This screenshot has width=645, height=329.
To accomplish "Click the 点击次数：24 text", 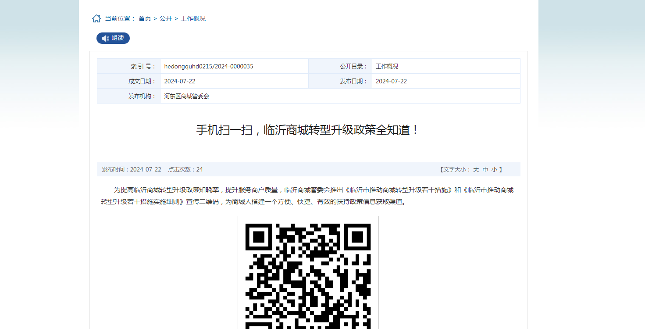I will tap(185, 169).
